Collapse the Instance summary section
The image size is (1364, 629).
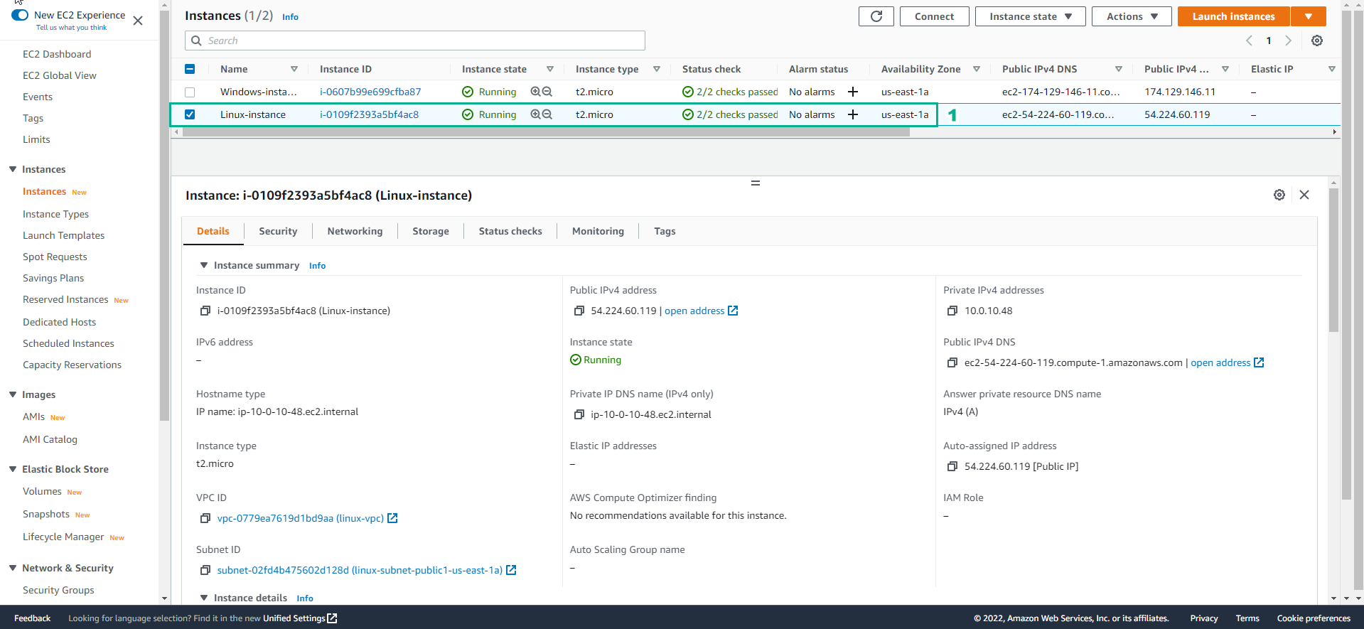click(204, 265)
